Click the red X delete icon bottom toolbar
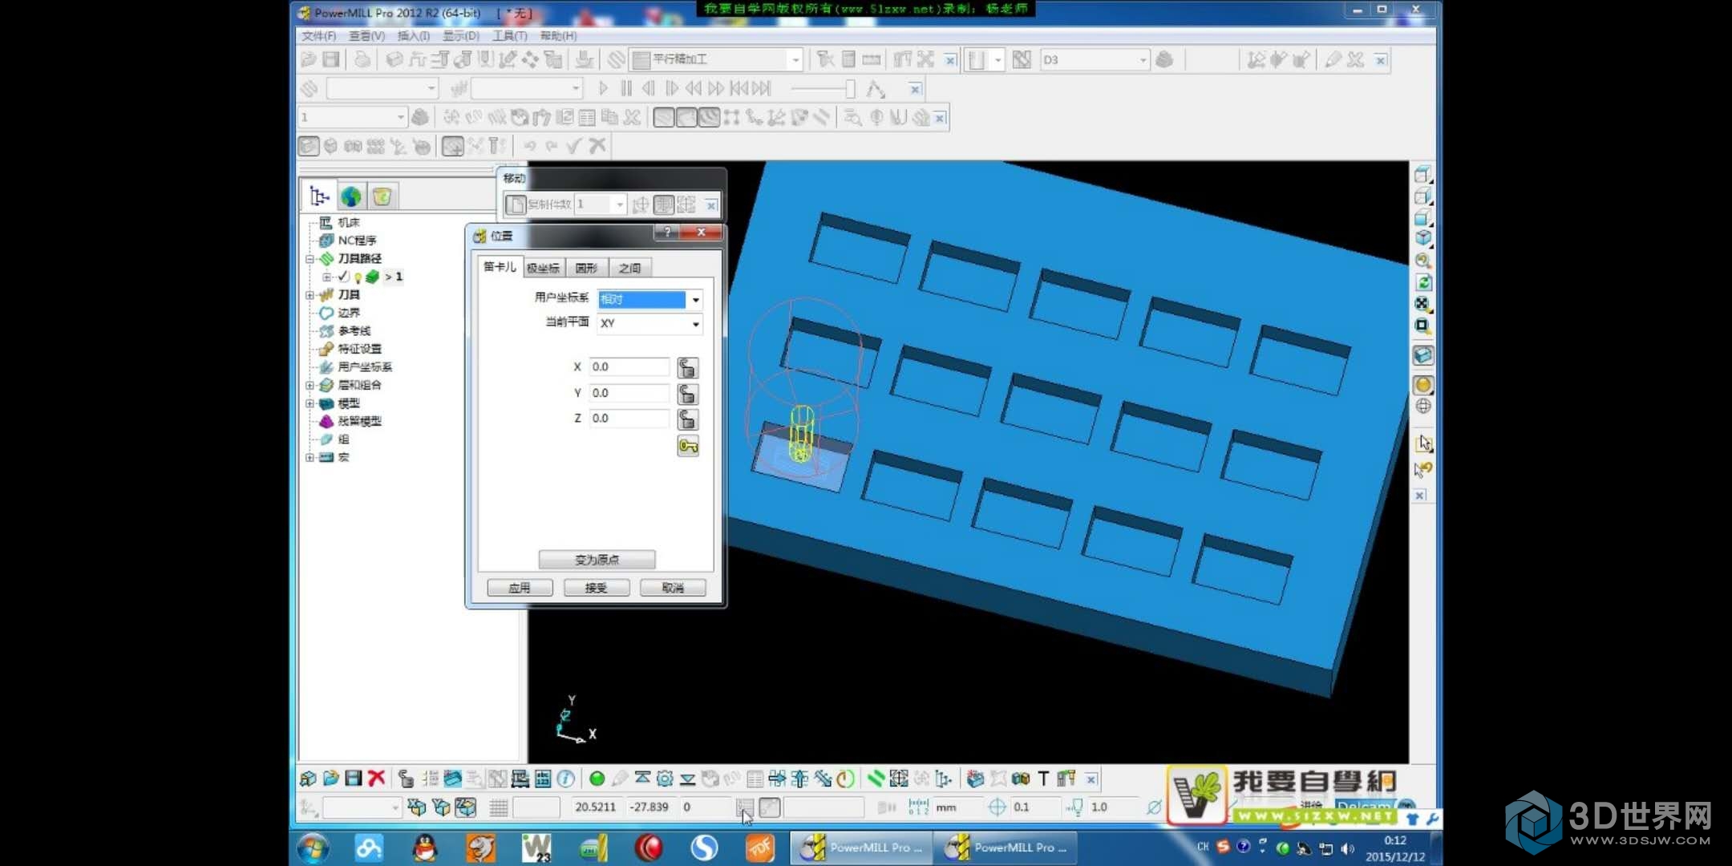Screen dimensions: 1732x866 point(376,778)
